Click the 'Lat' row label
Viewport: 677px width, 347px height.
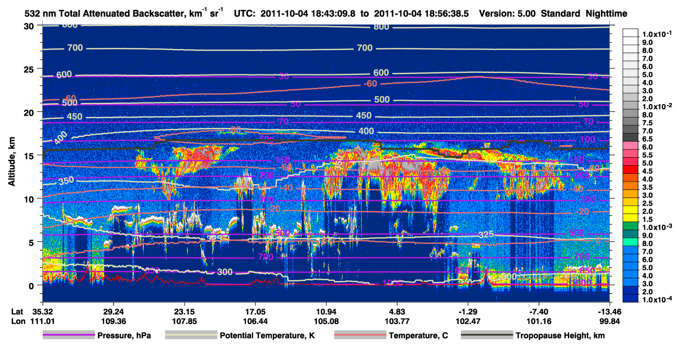(x=17, y=311)
